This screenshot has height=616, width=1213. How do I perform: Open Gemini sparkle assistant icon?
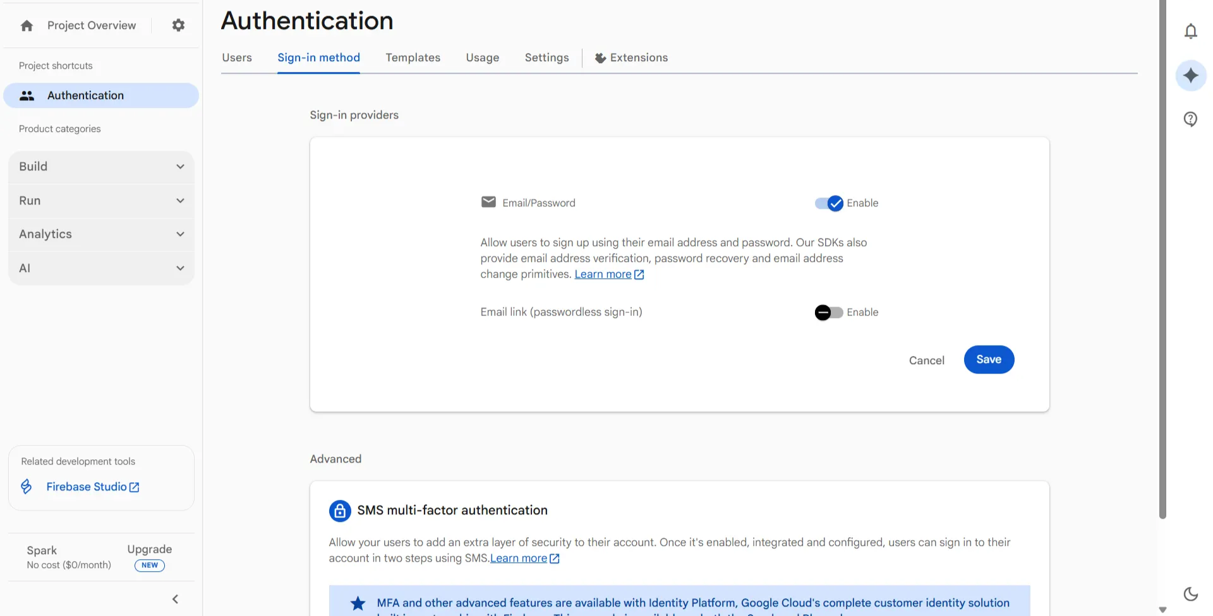click(1191, 76)
